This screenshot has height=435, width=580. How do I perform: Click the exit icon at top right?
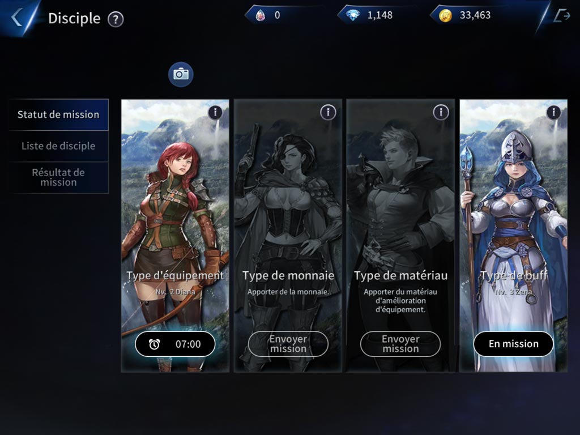coord(561,15)
